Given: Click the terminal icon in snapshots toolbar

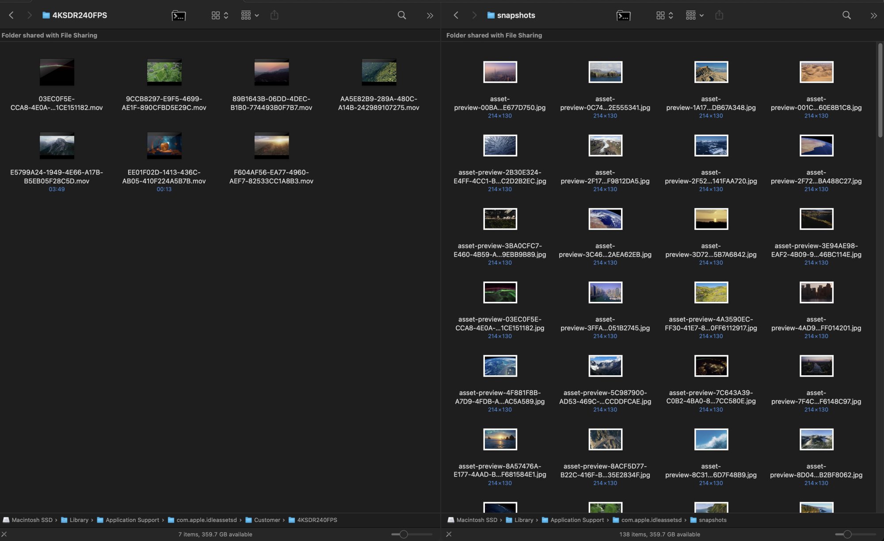Looking at the screenshot, I should pyautogui.click(x=623, y=15).
